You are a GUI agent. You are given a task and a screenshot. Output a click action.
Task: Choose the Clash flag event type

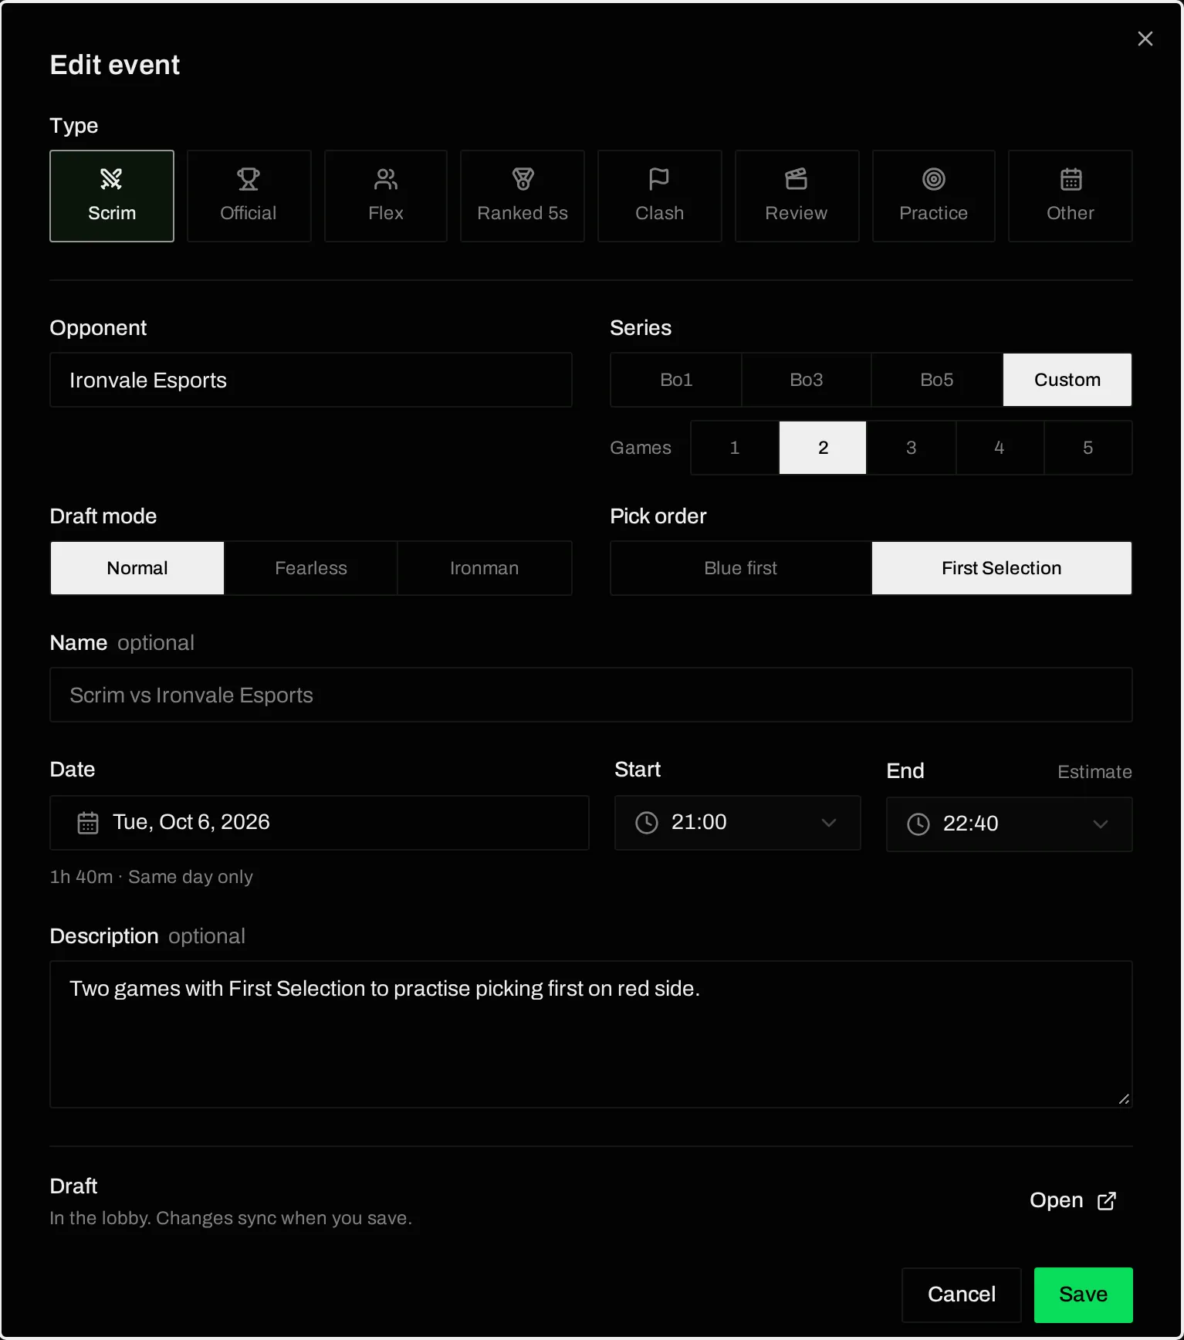660,196
